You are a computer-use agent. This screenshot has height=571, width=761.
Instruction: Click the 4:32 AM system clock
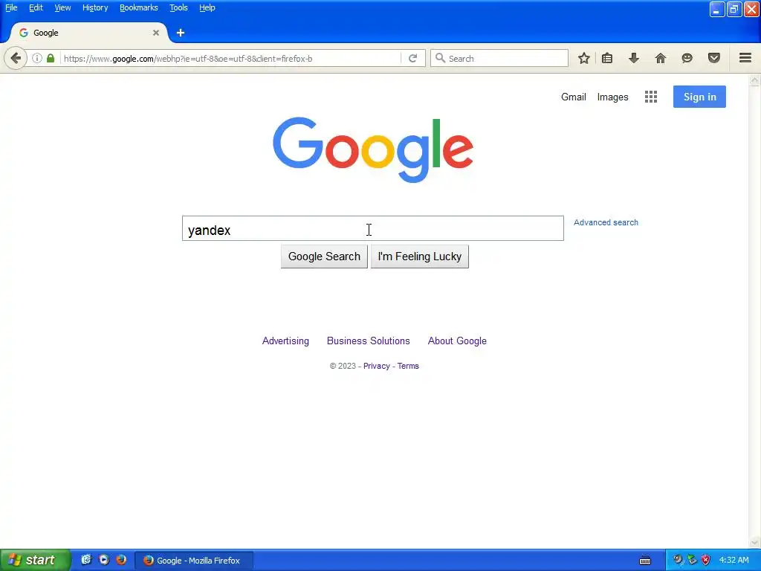[734, 561]
